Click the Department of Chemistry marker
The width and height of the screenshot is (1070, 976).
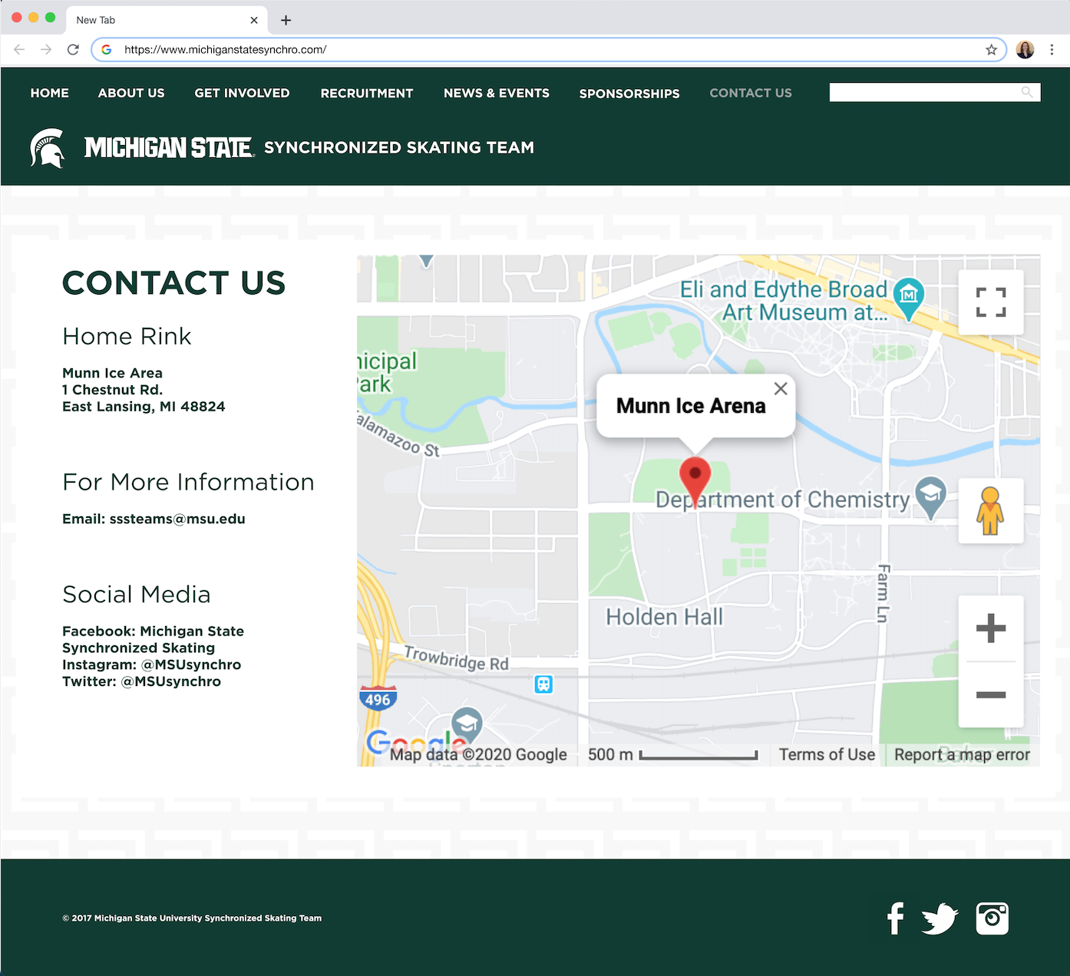(930, 497)
